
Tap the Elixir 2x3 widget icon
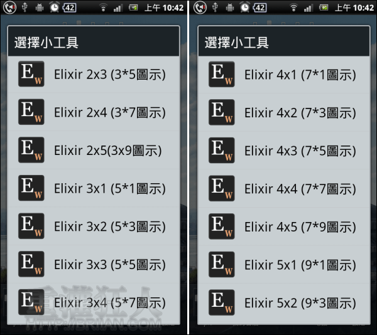pyautogui.click(x=31, y=74)
